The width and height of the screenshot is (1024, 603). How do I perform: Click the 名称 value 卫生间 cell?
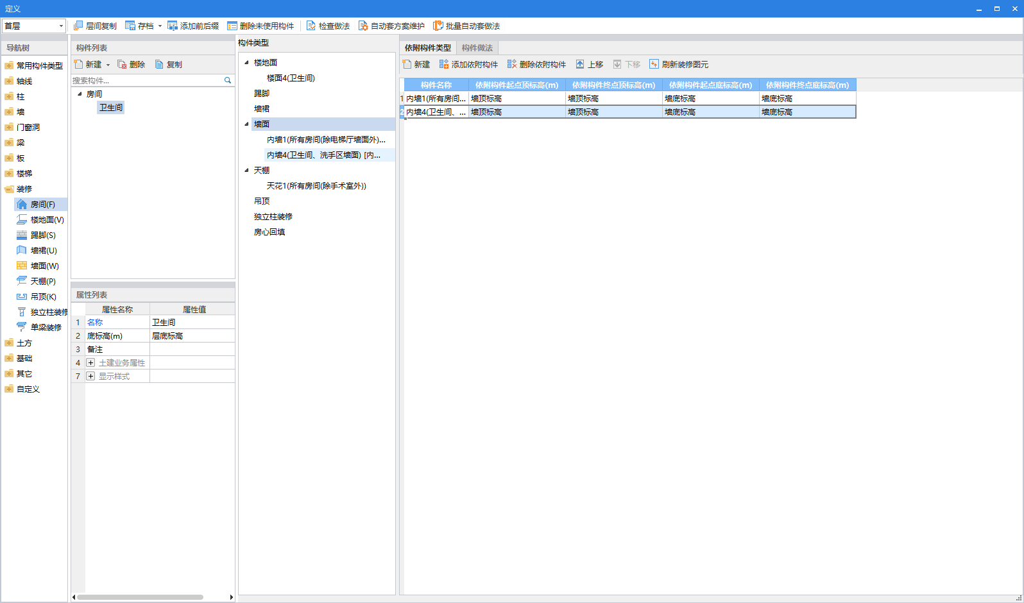point(192,322)
